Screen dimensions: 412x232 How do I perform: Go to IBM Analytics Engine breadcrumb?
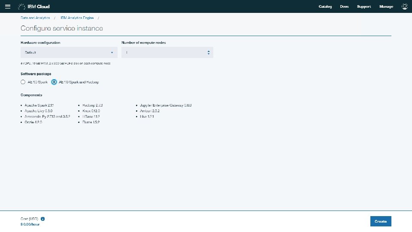pos(77,18)
